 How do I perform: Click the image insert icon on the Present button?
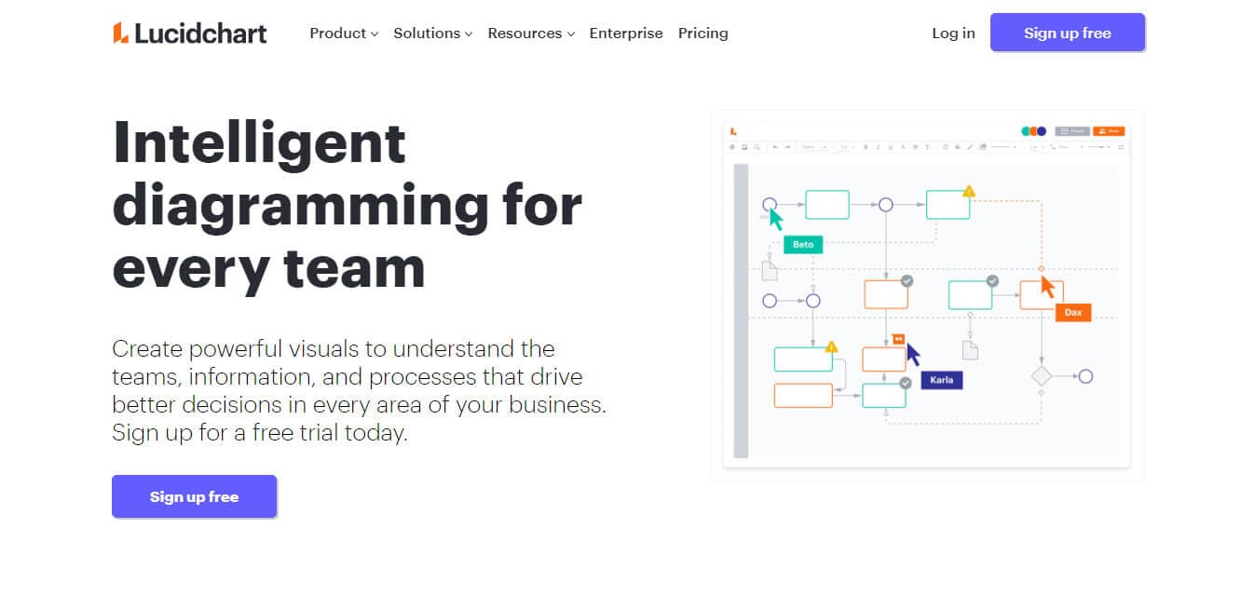coord(1065,131)
